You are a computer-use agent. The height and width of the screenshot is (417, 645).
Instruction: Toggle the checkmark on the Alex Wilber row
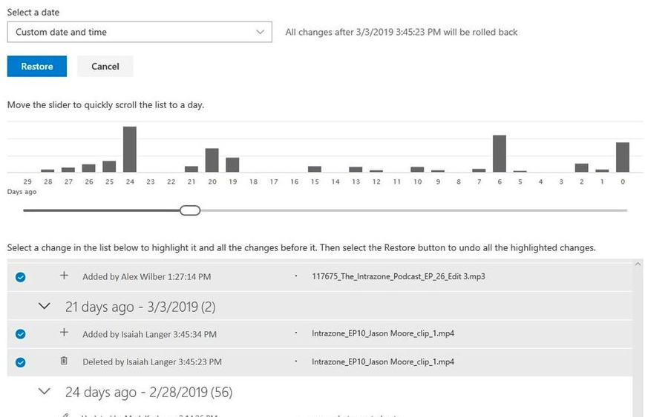(x=21, y=276)
